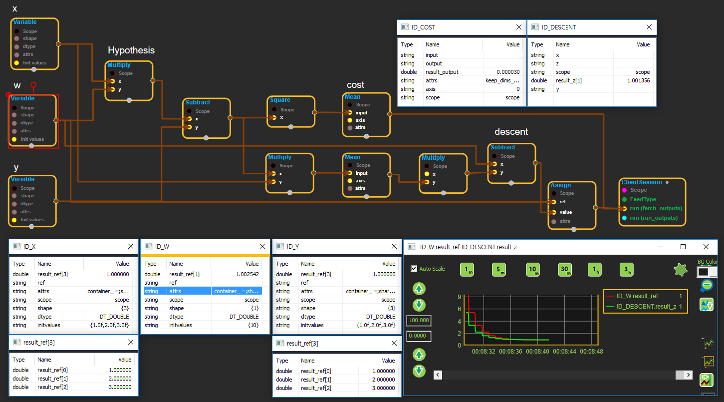Click the bottommost green down arrow

[419, 371]
